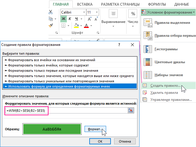Screen dimensions: 196x147
Task: Cancel the dialog with Отмена
Action: click(125, 141)
